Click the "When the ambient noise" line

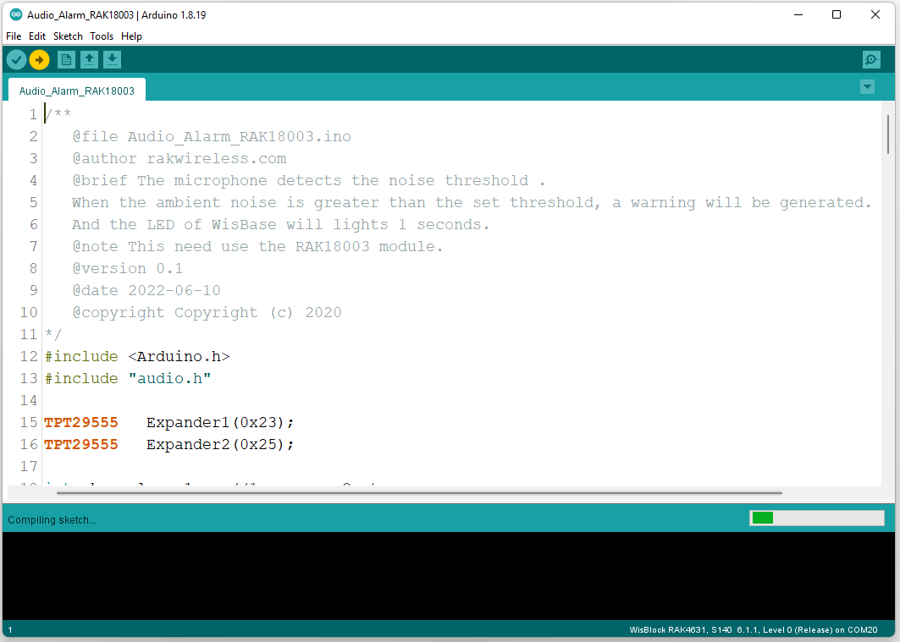(472, 202)
